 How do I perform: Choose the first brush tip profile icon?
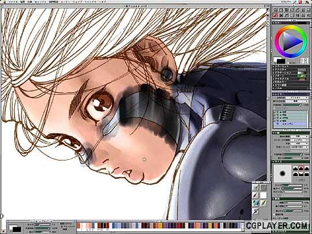pyautogui.click(x=295, y=168)
